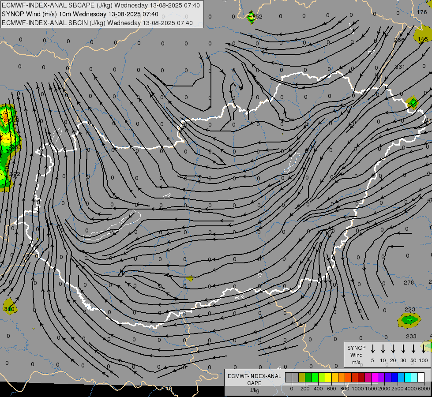Click the 2000 tick label in CAPE legend
Screen dimensions: 432x397
(x=384, y=389)
